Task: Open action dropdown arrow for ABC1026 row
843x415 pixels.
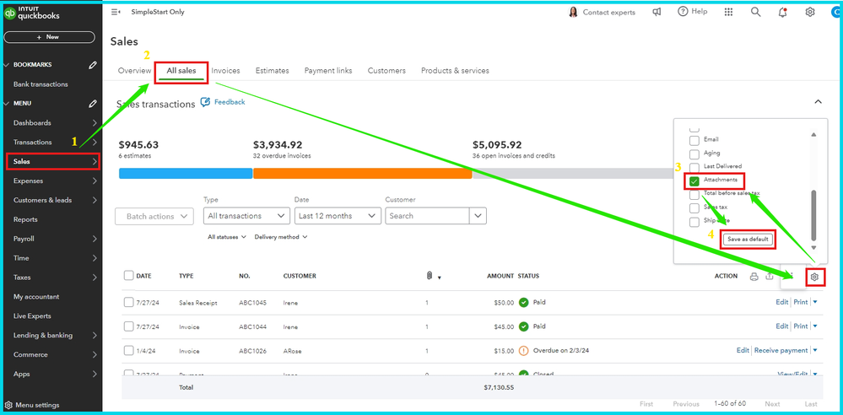Action: click(x=815, y=351)
